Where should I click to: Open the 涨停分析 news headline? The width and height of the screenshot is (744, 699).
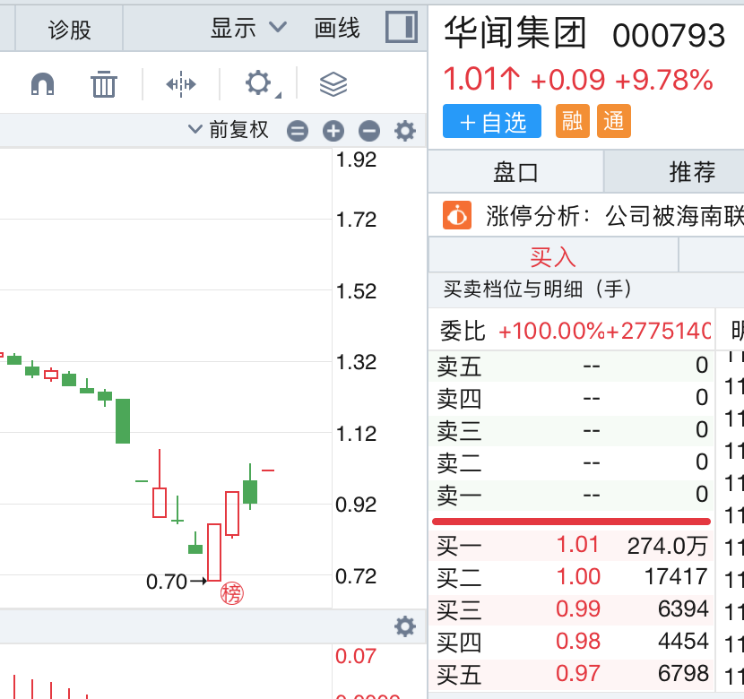pyautogui.click(x=615, y=216)
